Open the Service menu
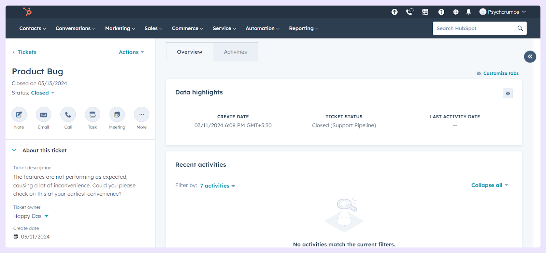The image size is (546, 253). click(x=224, y=28)
